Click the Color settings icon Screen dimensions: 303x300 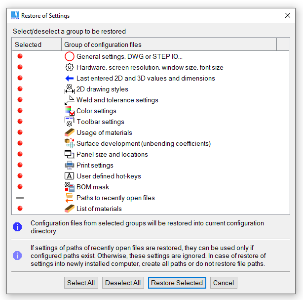pos(70,111)
